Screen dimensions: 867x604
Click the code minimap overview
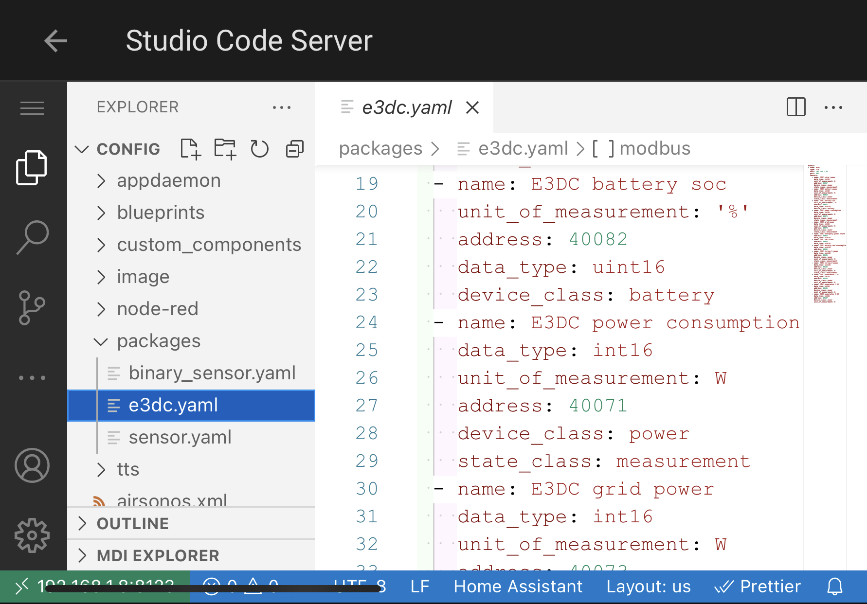point(825,234)
